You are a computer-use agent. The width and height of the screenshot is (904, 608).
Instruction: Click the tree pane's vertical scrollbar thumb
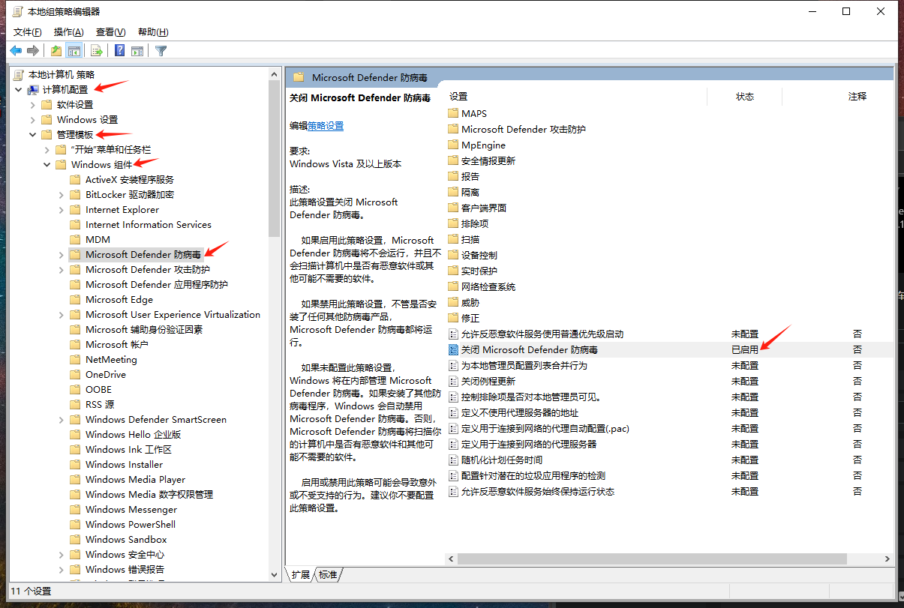click(274, 157)
